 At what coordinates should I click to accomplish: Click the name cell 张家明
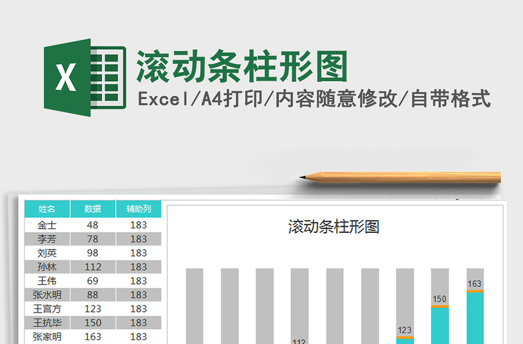[x=47, y=337]
